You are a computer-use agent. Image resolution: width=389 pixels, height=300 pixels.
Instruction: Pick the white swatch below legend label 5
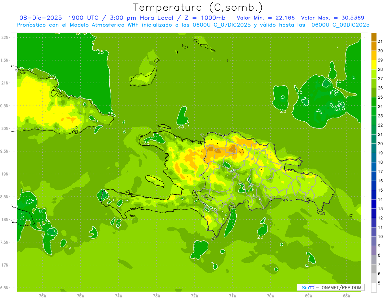(374, 287)
